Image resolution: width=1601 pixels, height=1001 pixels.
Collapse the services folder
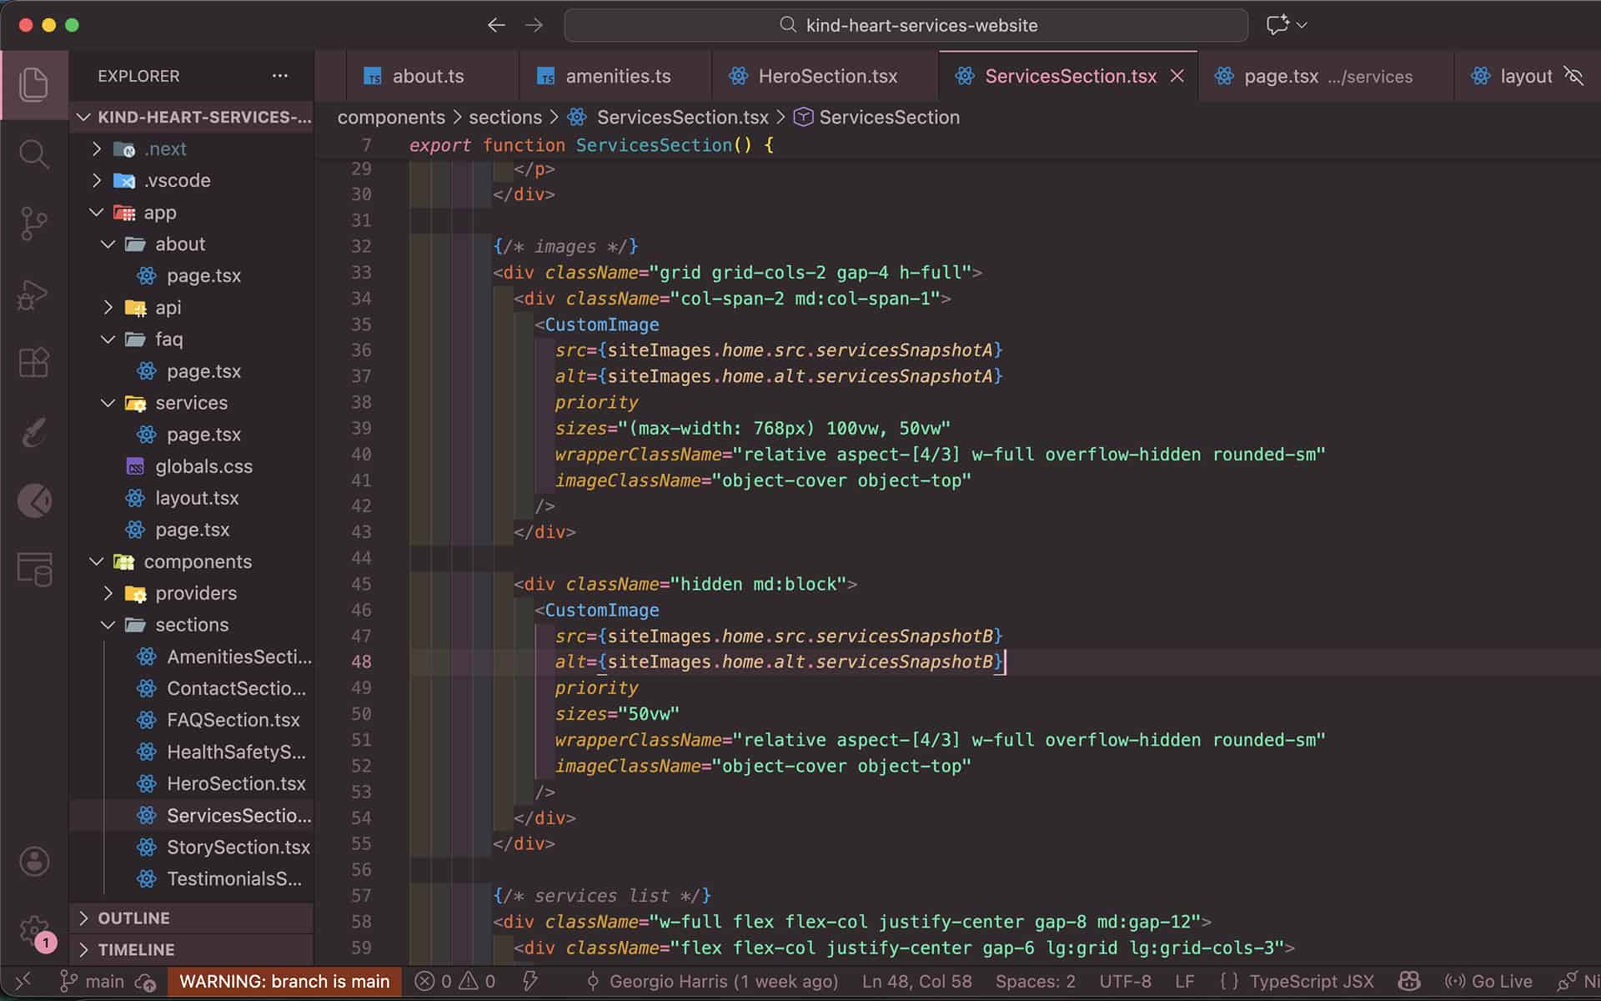[x=191, y=403]
